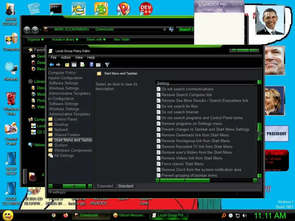Open the Network desktop icon
The width and height of the screenshot is (295, 221).
coord(11,72)
